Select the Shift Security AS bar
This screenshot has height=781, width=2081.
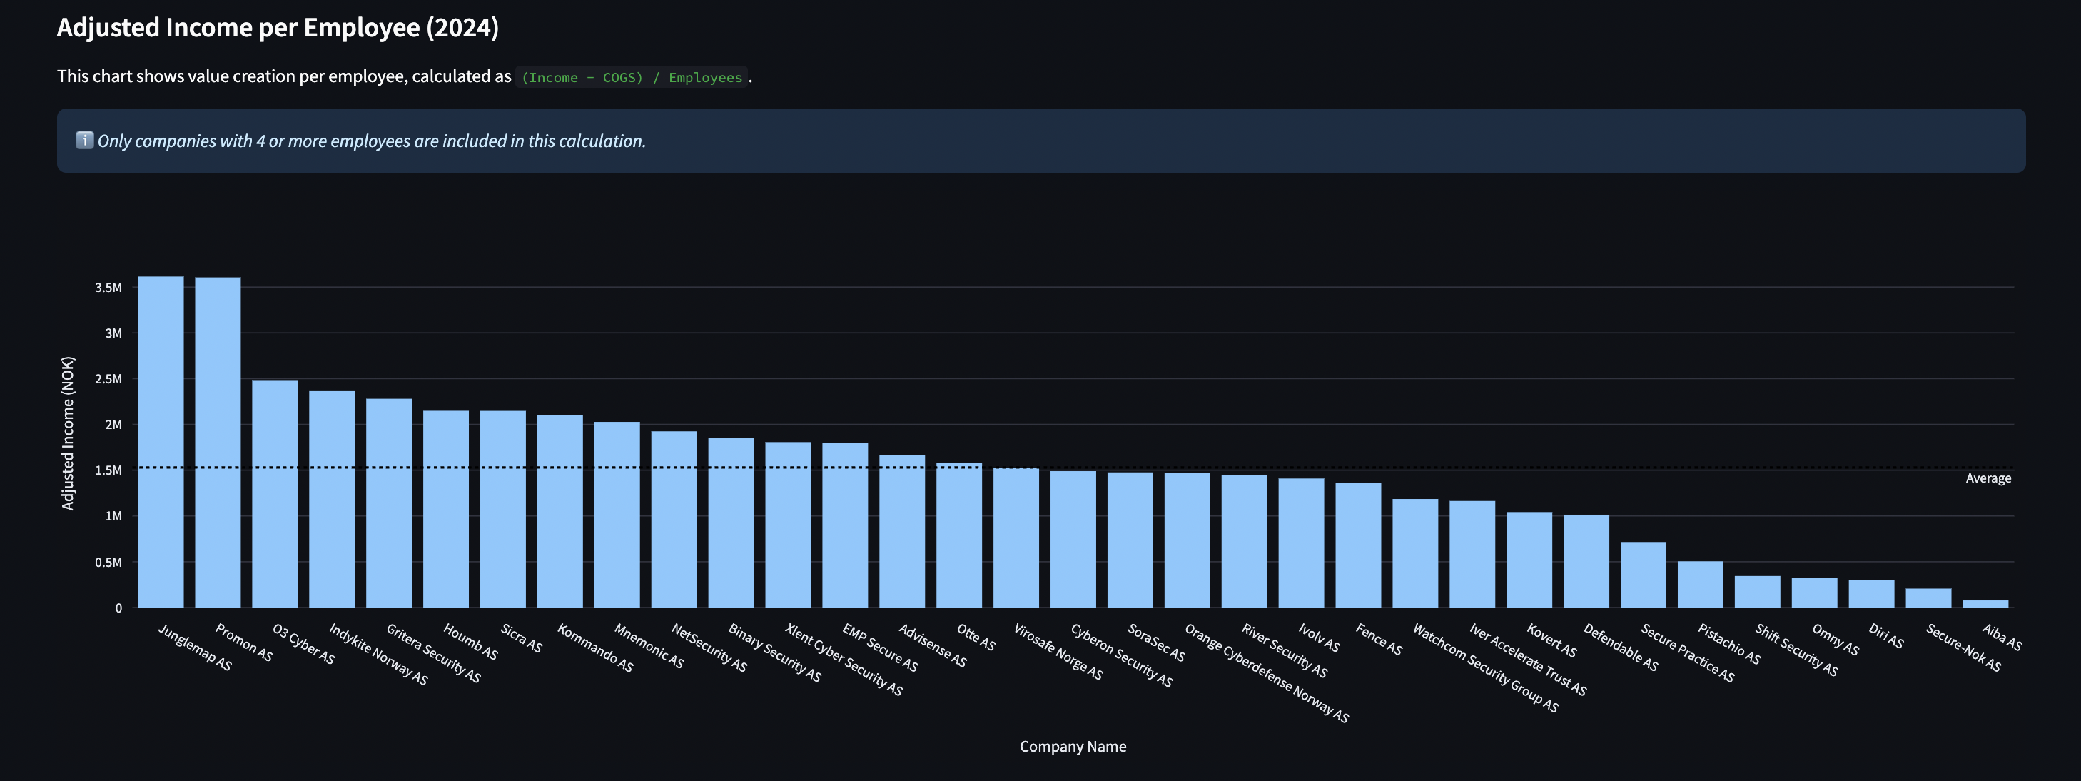(1758, 592)
